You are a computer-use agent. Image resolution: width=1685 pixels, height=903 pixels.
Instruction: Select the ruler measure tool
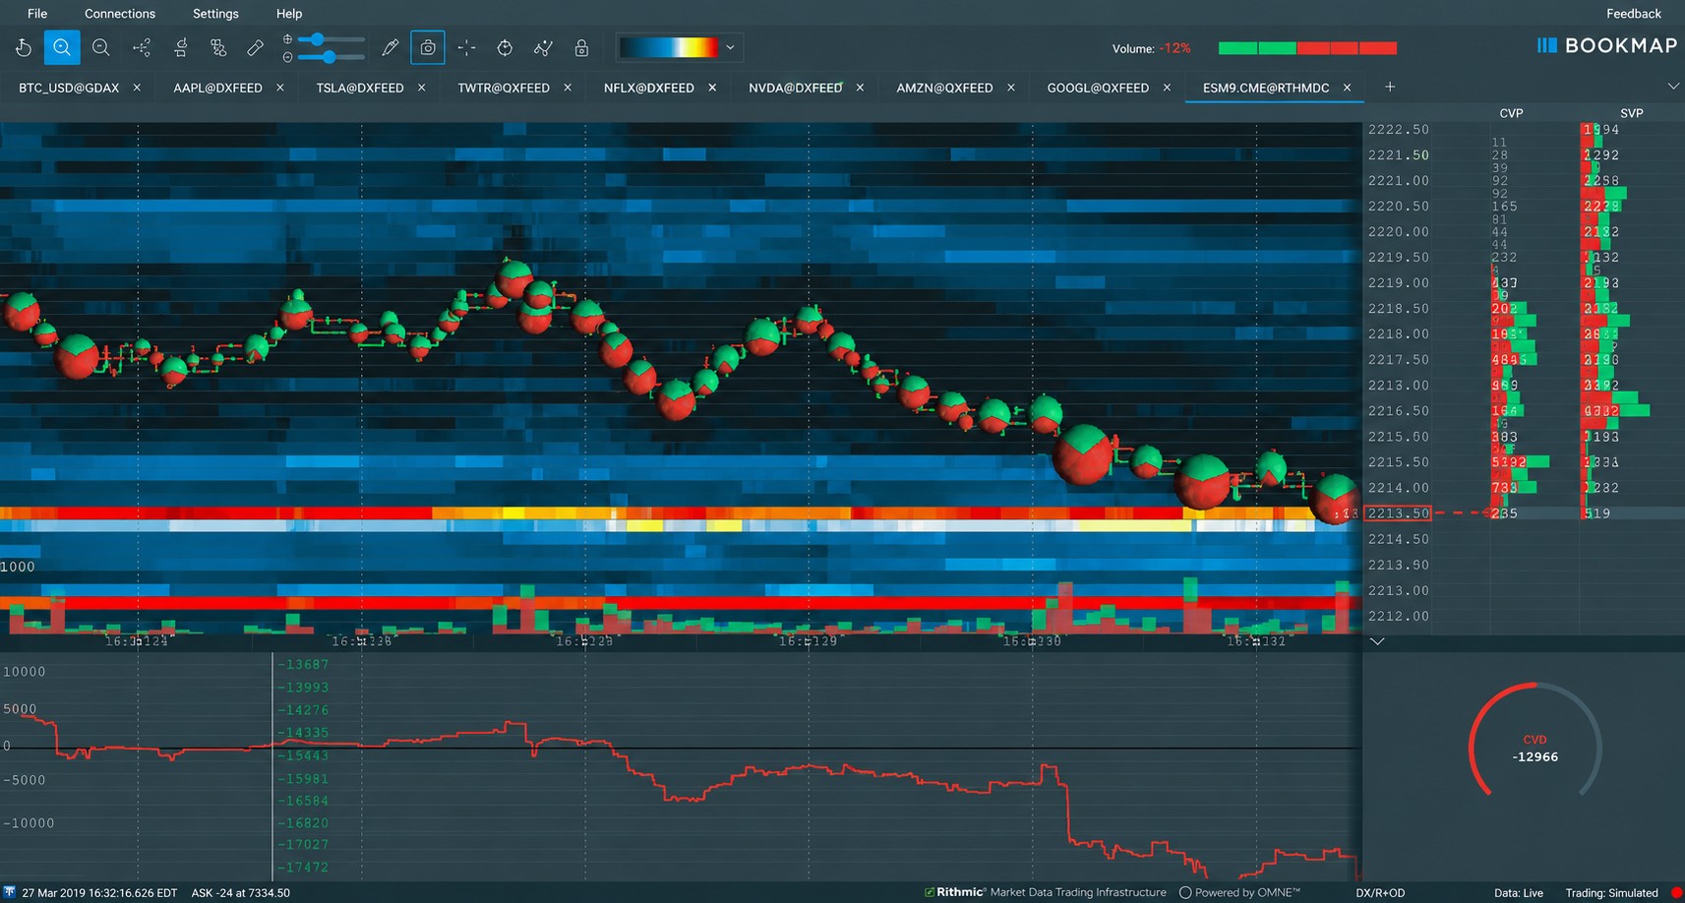point(256,47)
